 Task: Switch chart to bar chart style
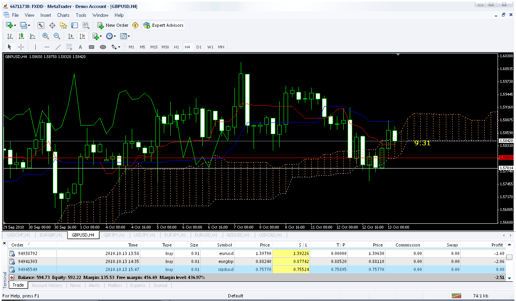[x=10, y=36]
